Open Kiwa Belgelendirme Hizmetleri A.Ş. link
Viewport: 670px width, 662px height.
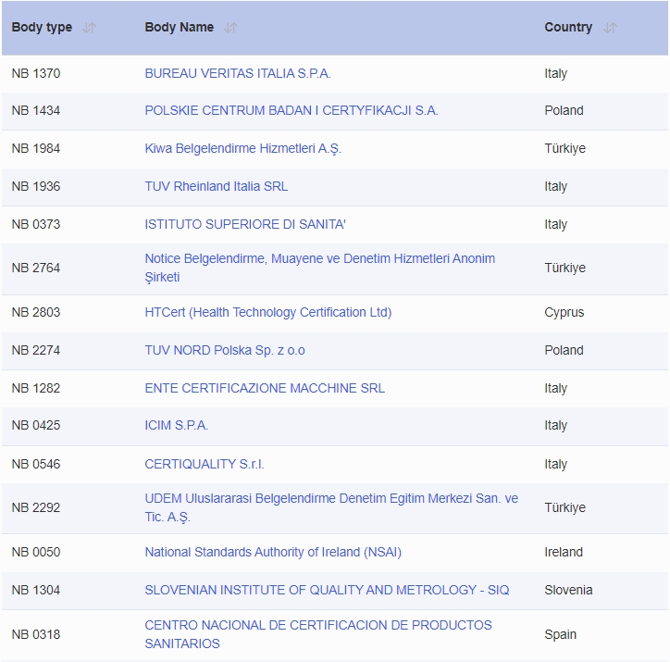(242, 149)
